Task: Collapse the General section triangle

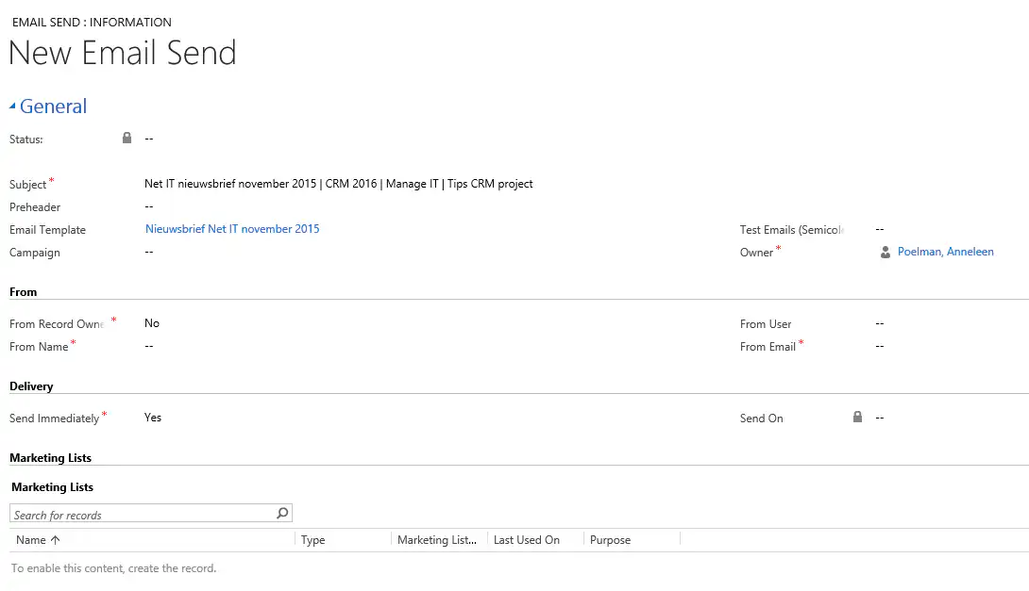Action: [x=13, y=107]
